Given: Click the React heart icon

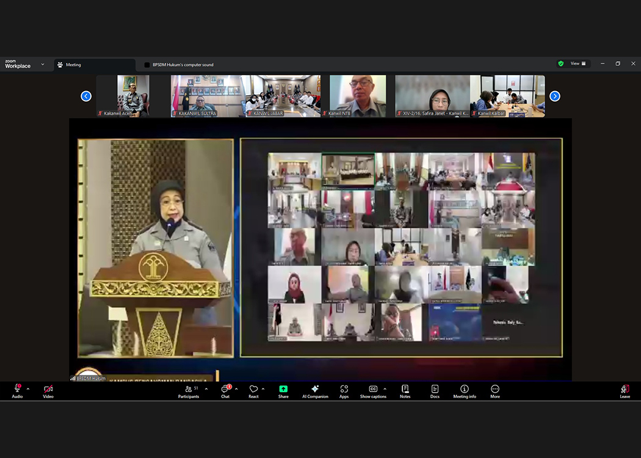Looking at the screenshot, I should point(253,390).
